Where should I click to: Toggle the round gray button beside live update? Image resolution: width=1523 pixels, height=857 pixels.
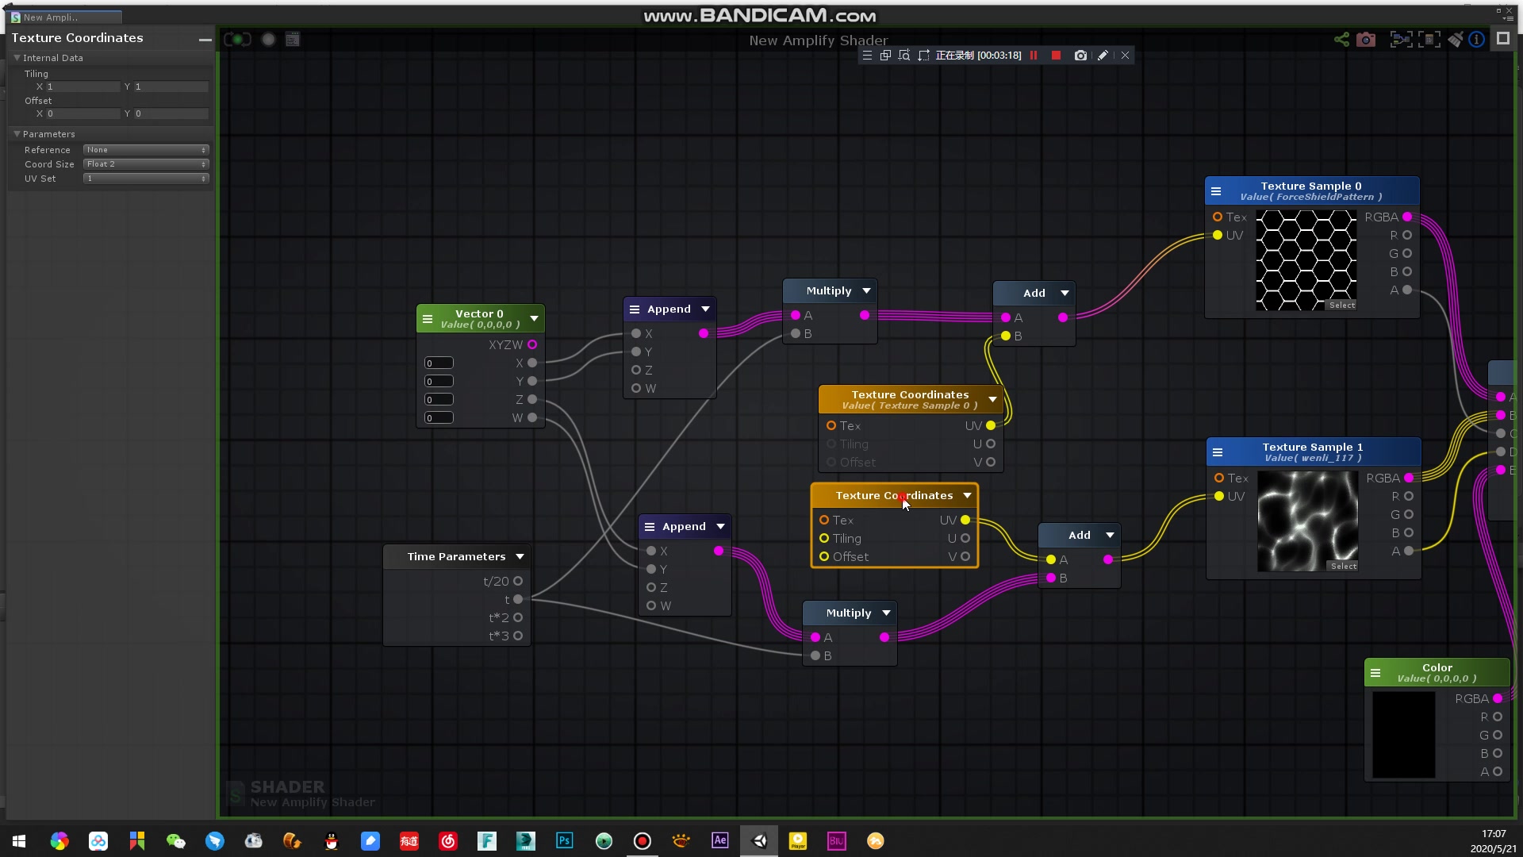pyautogui.click(x=269, y=40)
